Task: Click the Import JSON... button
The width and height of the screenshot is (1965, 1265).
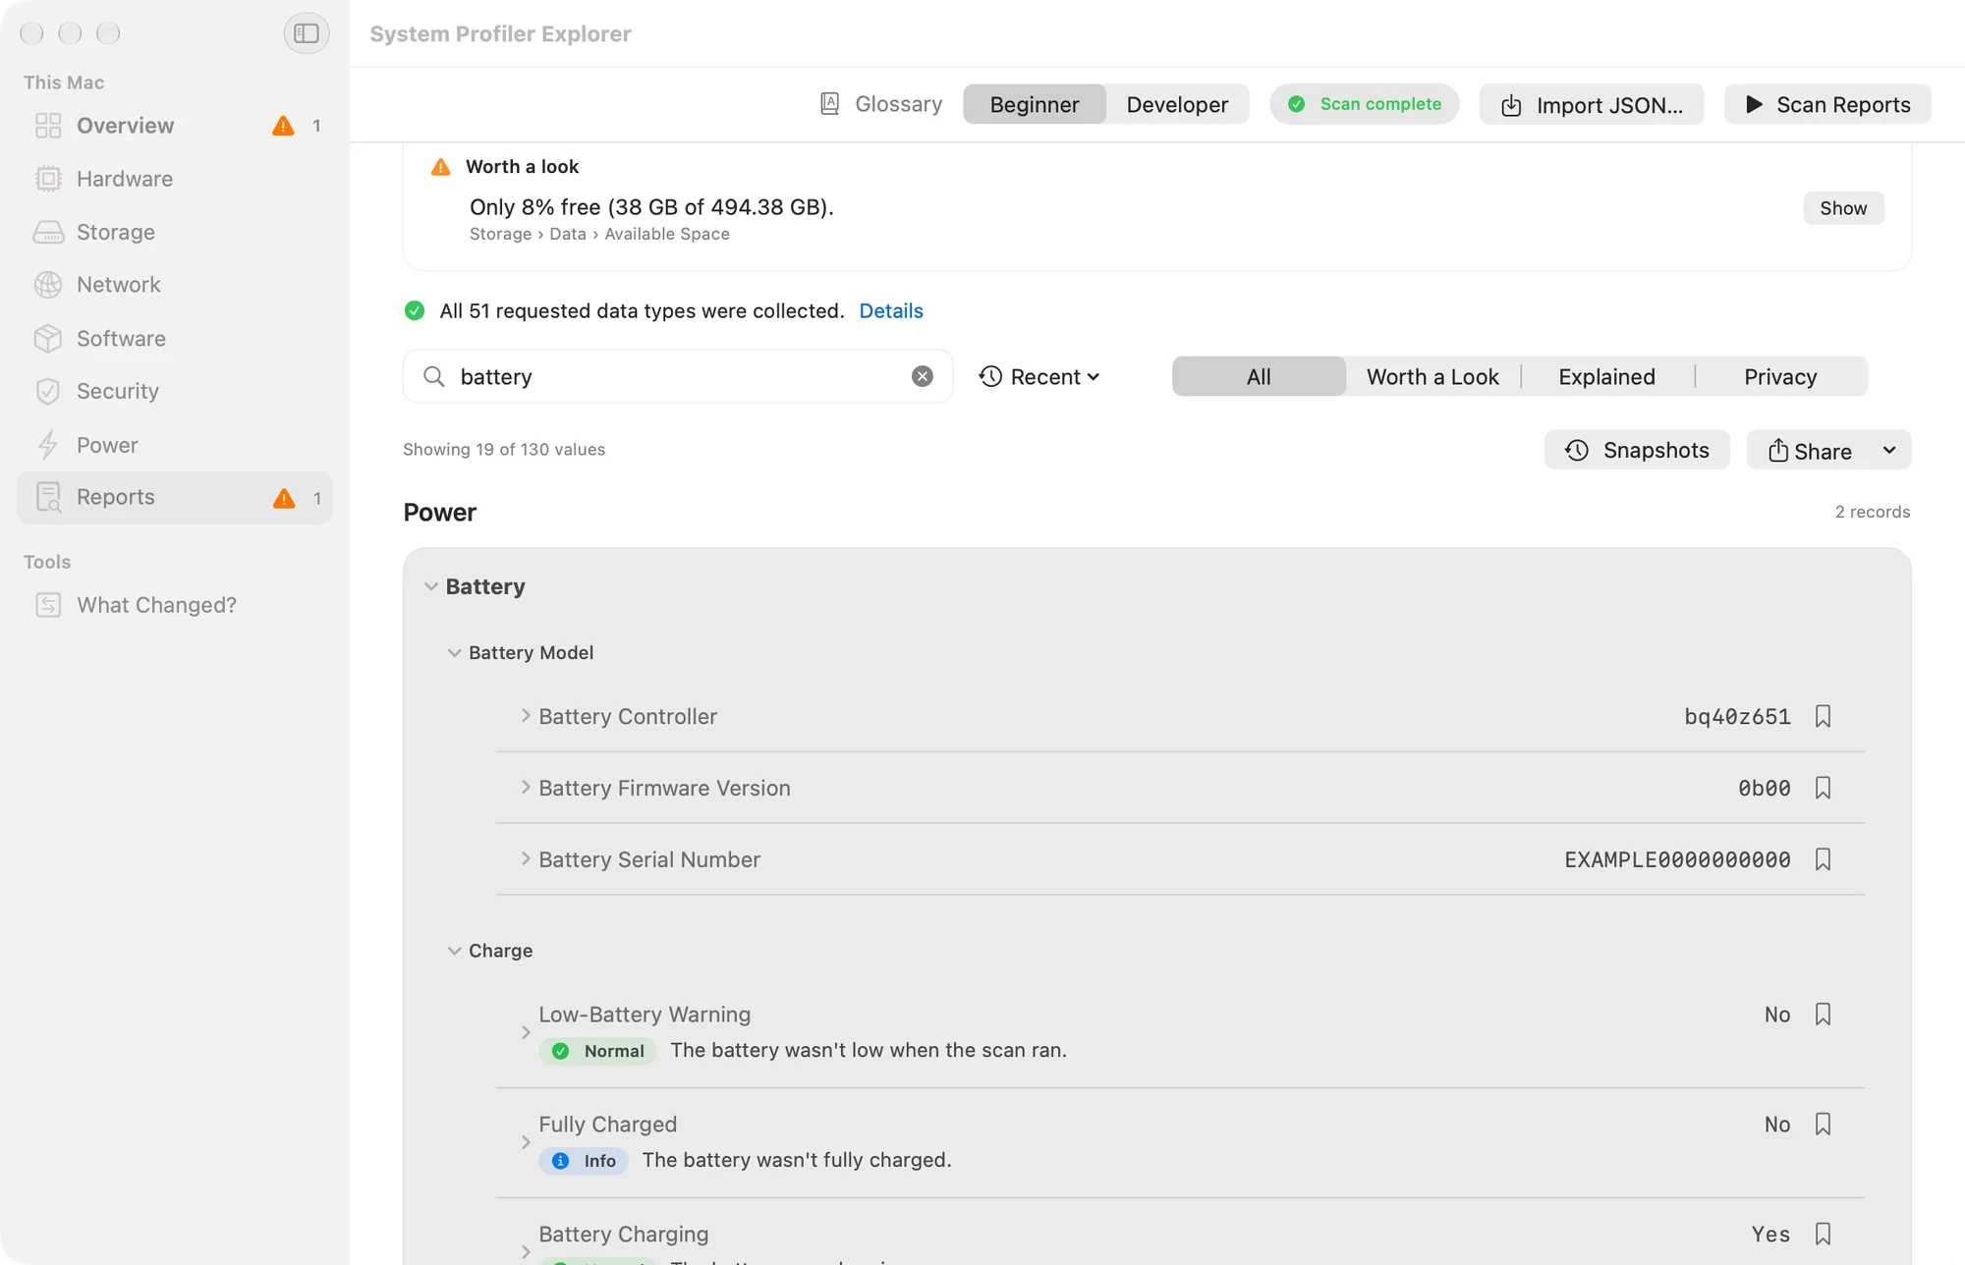Action: click(1592, 104)
